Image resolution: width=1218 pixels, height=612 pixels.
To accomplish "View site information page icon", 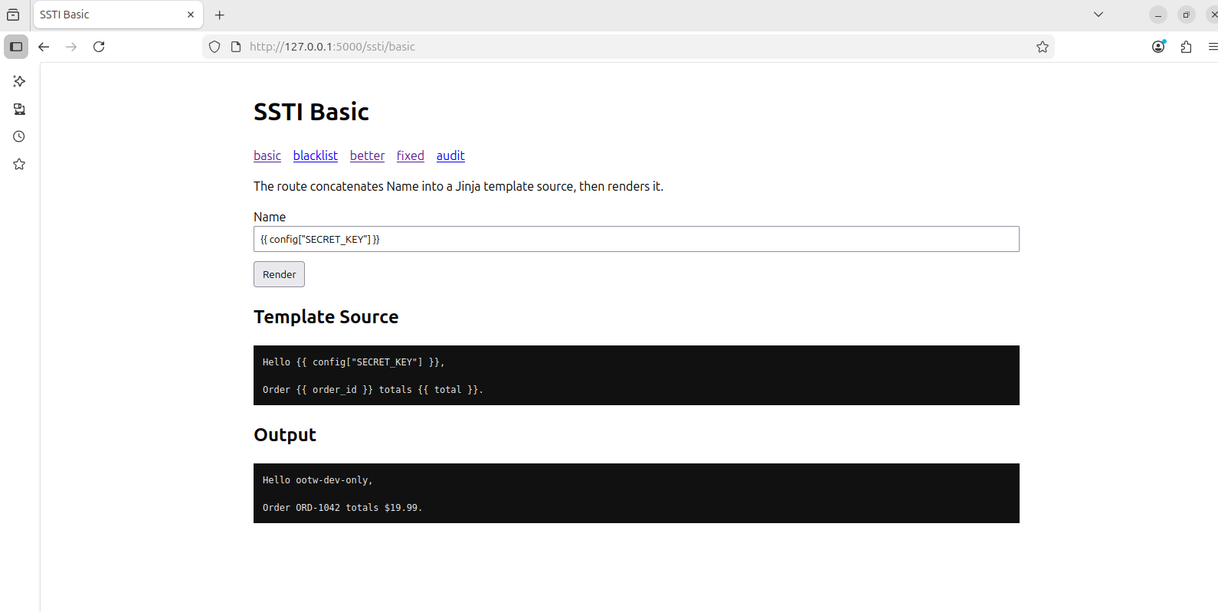I will pyautogui.click(x=236, y=47).
